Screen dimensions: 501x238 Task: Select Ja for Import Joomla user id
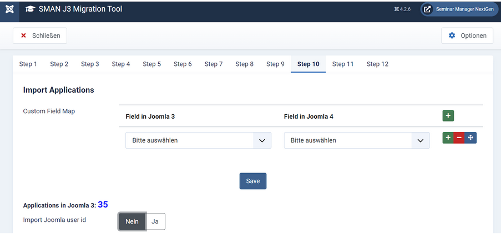point(155,221)
